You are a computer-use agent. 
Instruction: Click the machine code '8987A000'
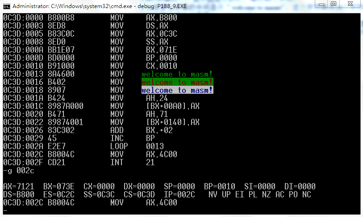66,106
